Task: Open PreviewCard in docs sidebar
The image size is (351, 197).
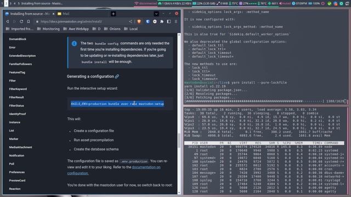Action: pos(17,181)
